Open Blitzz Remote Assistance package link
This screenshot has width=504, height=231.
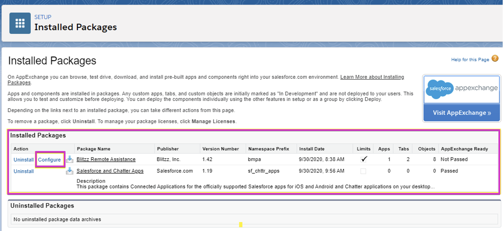pyautogui.click(x=106, y=160)
